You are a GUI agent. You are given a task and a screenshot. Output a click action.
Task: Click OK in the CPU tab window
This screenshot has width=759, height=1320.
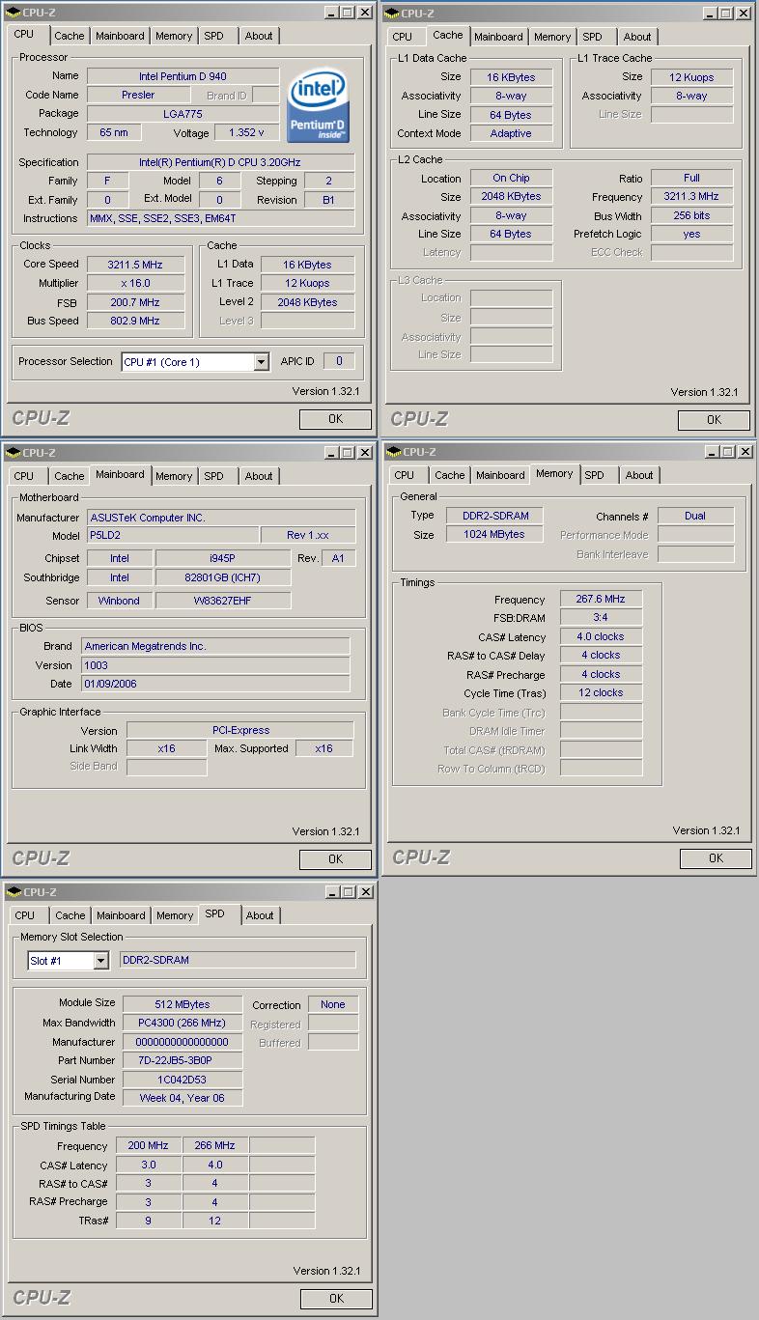click(335, 419)
